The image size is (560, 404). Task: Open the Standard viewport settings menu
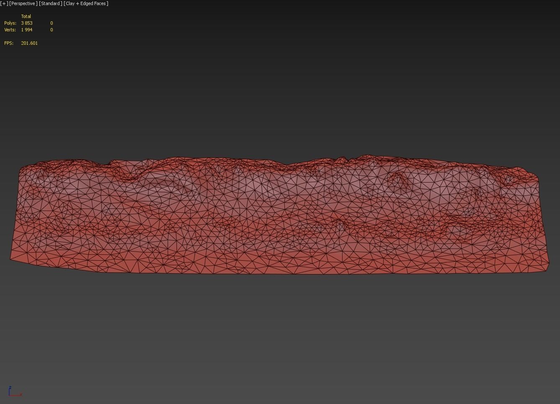coord(51,3)
